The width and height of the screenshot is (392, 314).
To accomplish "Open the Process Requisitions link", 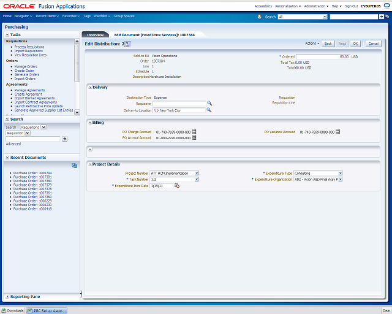I will [x=29, y=47].
